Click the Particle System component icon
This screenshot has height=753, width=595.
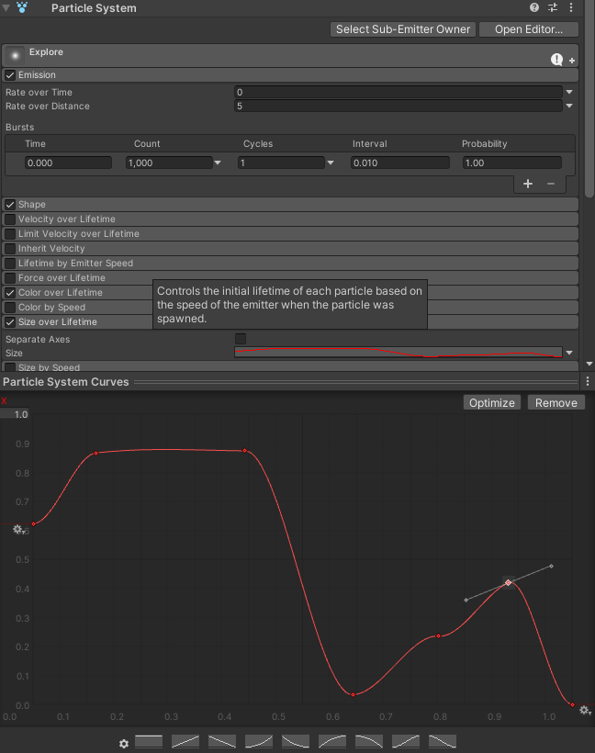click(22, 7)
